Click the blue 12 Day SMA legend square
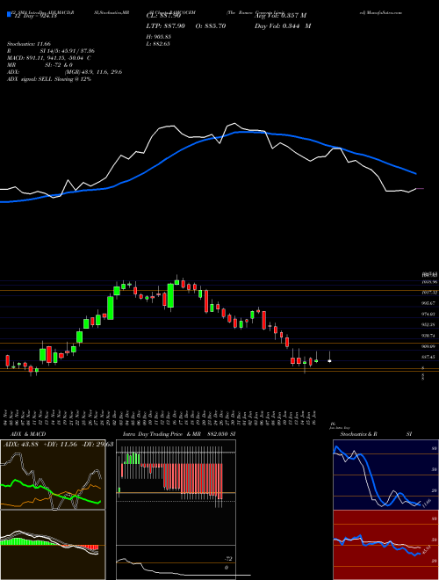The height and width of the screenshot is (580, 439). pyautogui.click(x=9, y=15)
